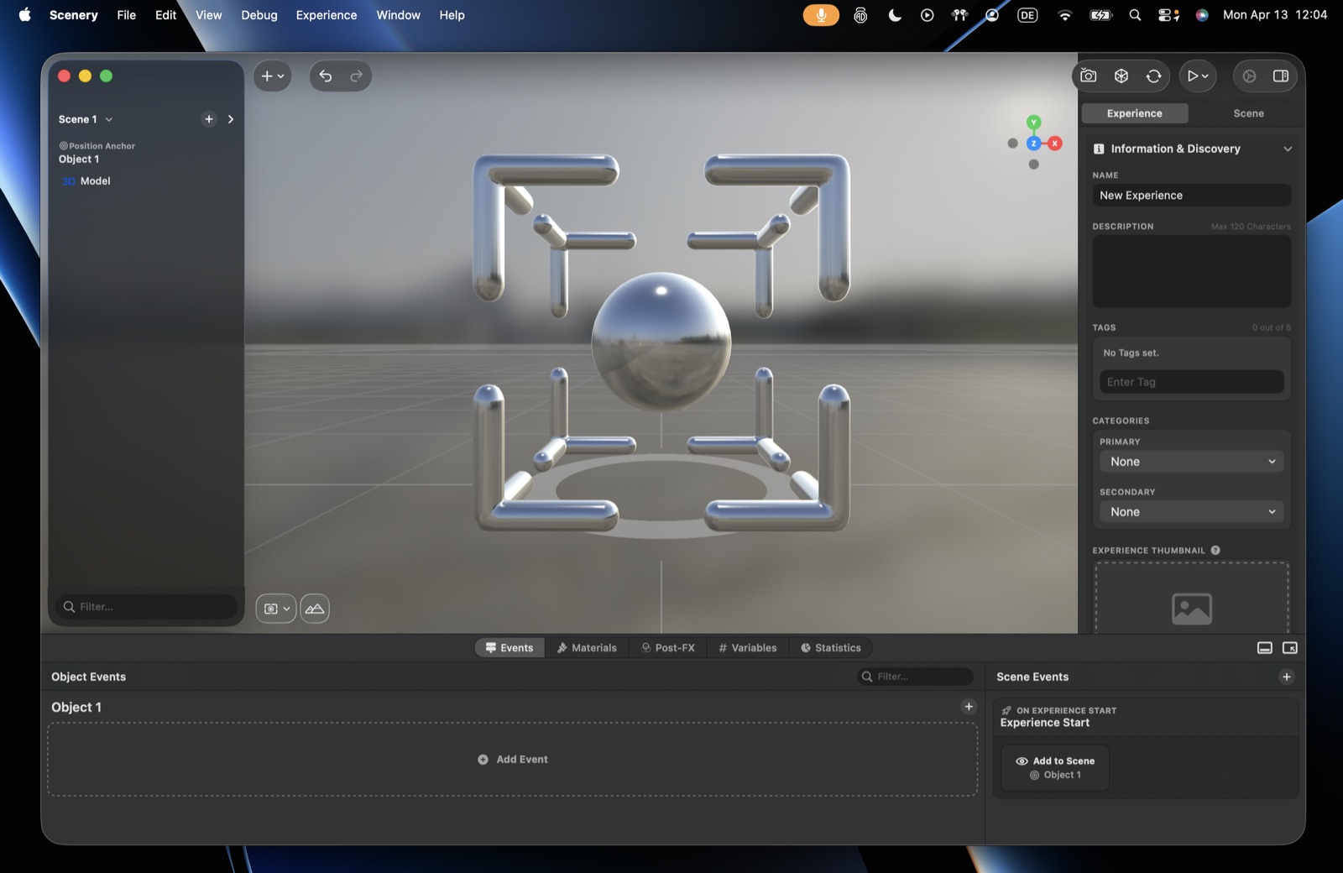
Task: Click the Control Center icon in menu bar
Action: tap(1169, 15)
